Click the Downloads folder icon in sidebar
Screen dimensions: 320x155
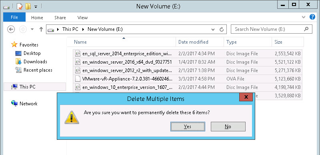(x=18, y=61)
